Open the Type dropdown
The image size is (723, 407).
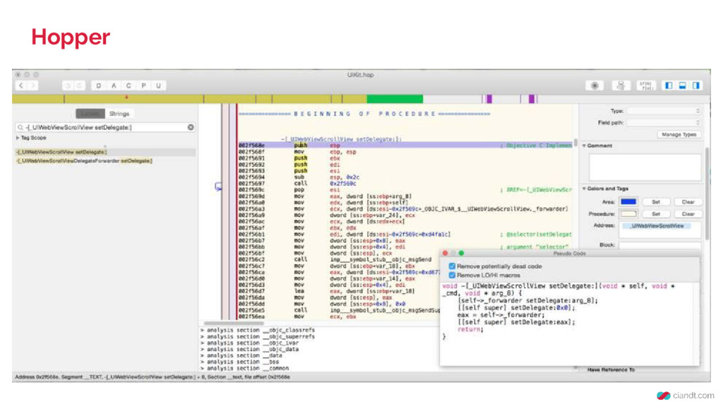664,111
